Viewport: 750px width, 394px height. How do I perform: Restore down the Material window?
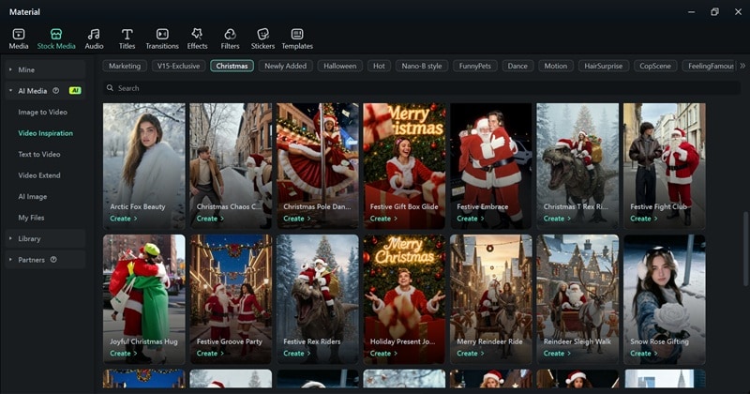coord(714,12)
